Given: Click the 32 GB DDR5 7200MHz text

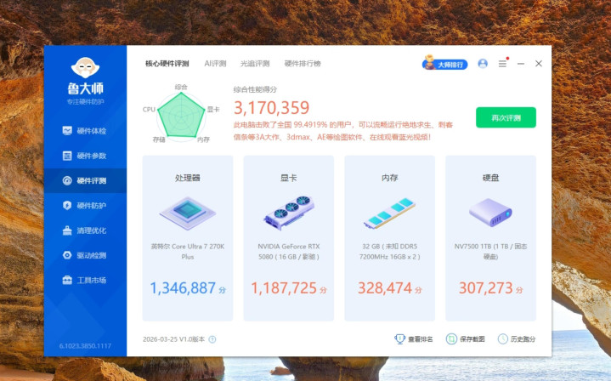Looking at the screenshot, I should (390, 252).
